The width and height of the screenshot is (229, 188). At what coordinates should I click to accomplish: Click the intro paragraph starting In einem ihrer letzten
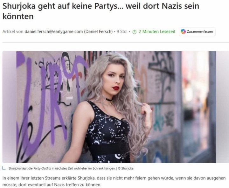click(x=114, y=181)
